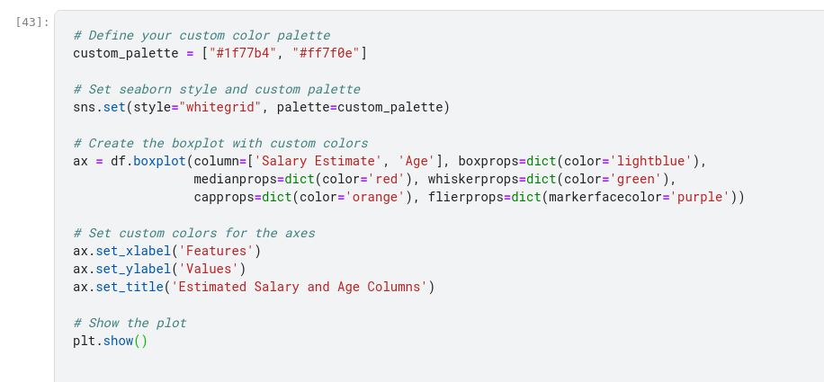Click the cell execution prompt number 43
824x382 pixels.
pos(31,22)
